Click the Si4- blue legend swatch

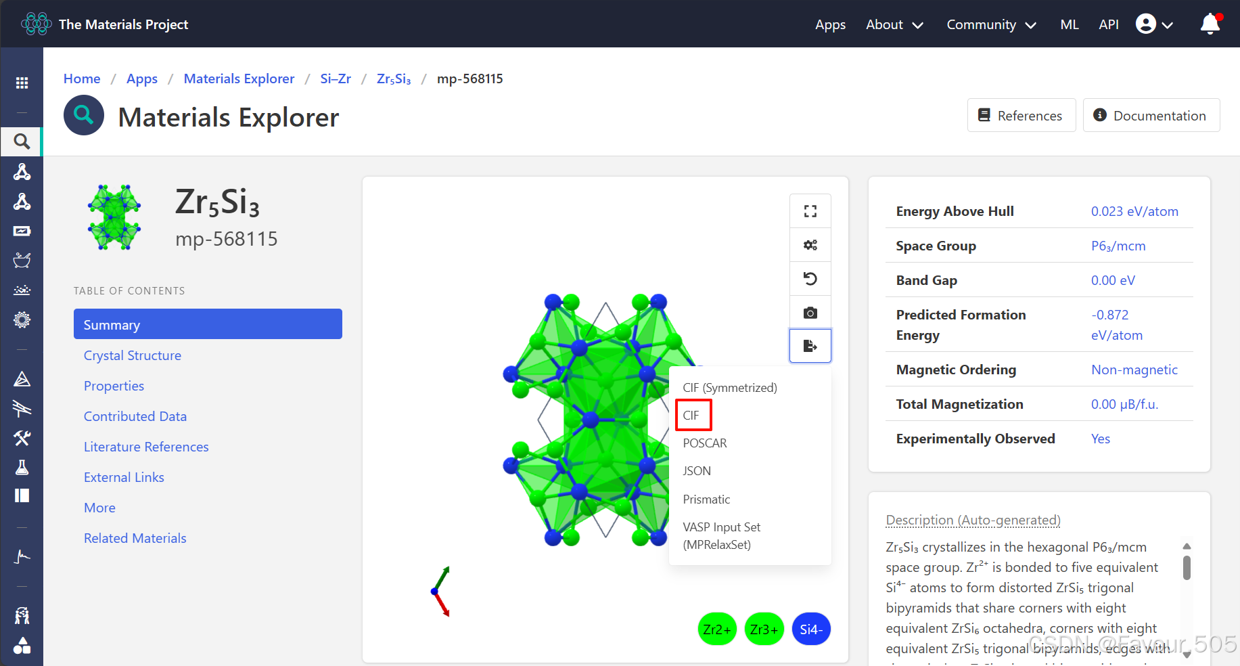[x=811, y=629]
